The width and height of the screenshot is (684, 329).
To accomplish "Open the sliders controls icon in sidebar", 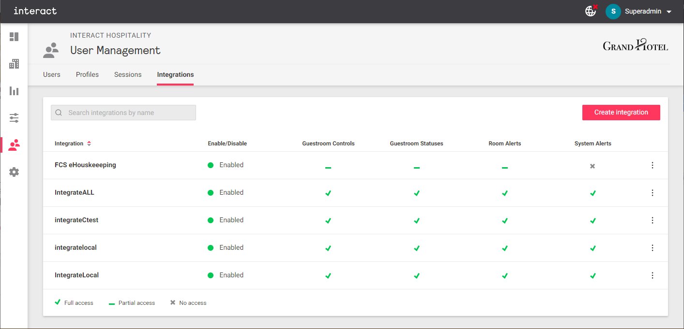I will (x=14, y=118).
